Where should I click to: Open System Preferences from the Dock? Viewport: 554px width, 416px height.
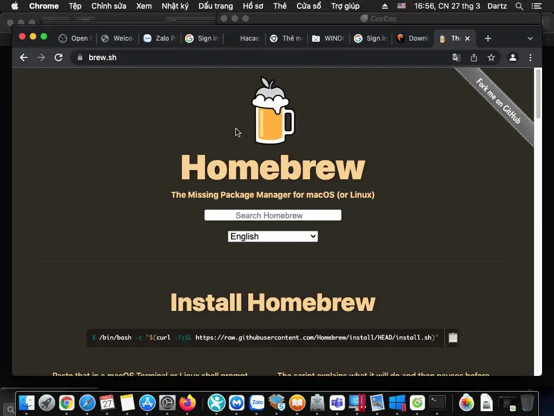pyautogui.click(x=168, y=402)
